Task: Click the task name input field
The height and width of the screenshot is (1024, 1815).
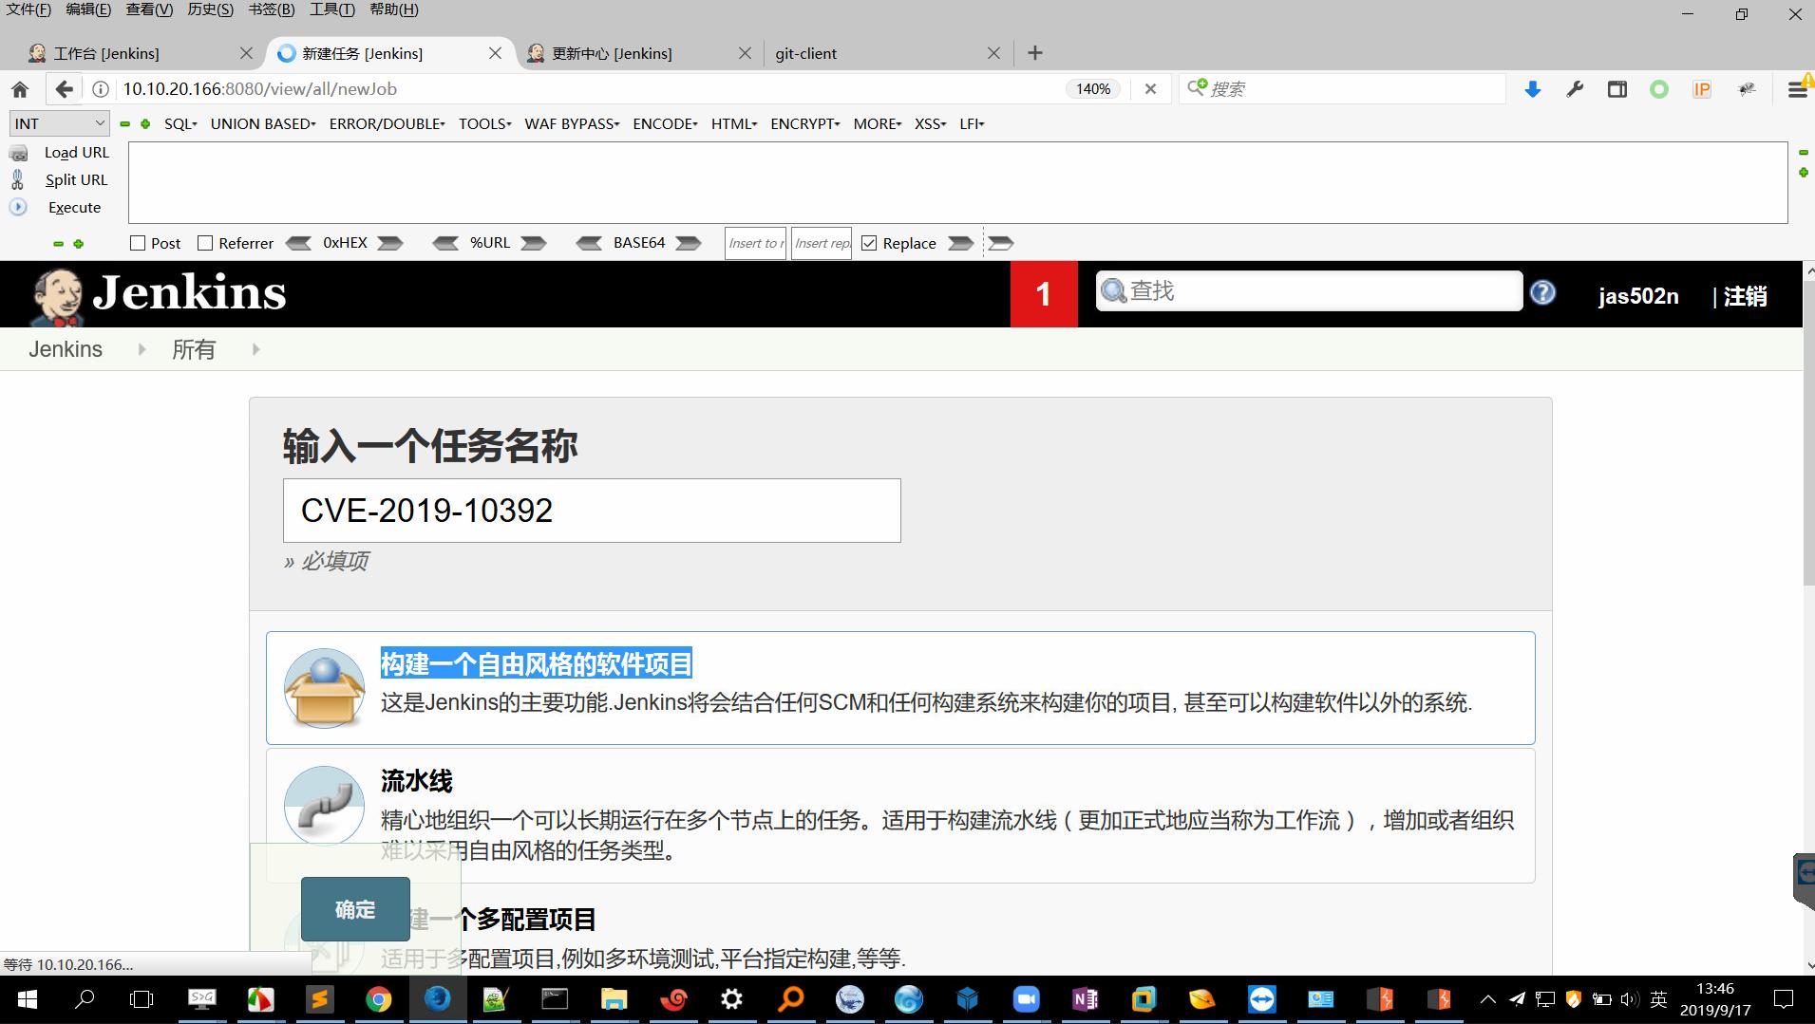Action: (x=592, y=511)
